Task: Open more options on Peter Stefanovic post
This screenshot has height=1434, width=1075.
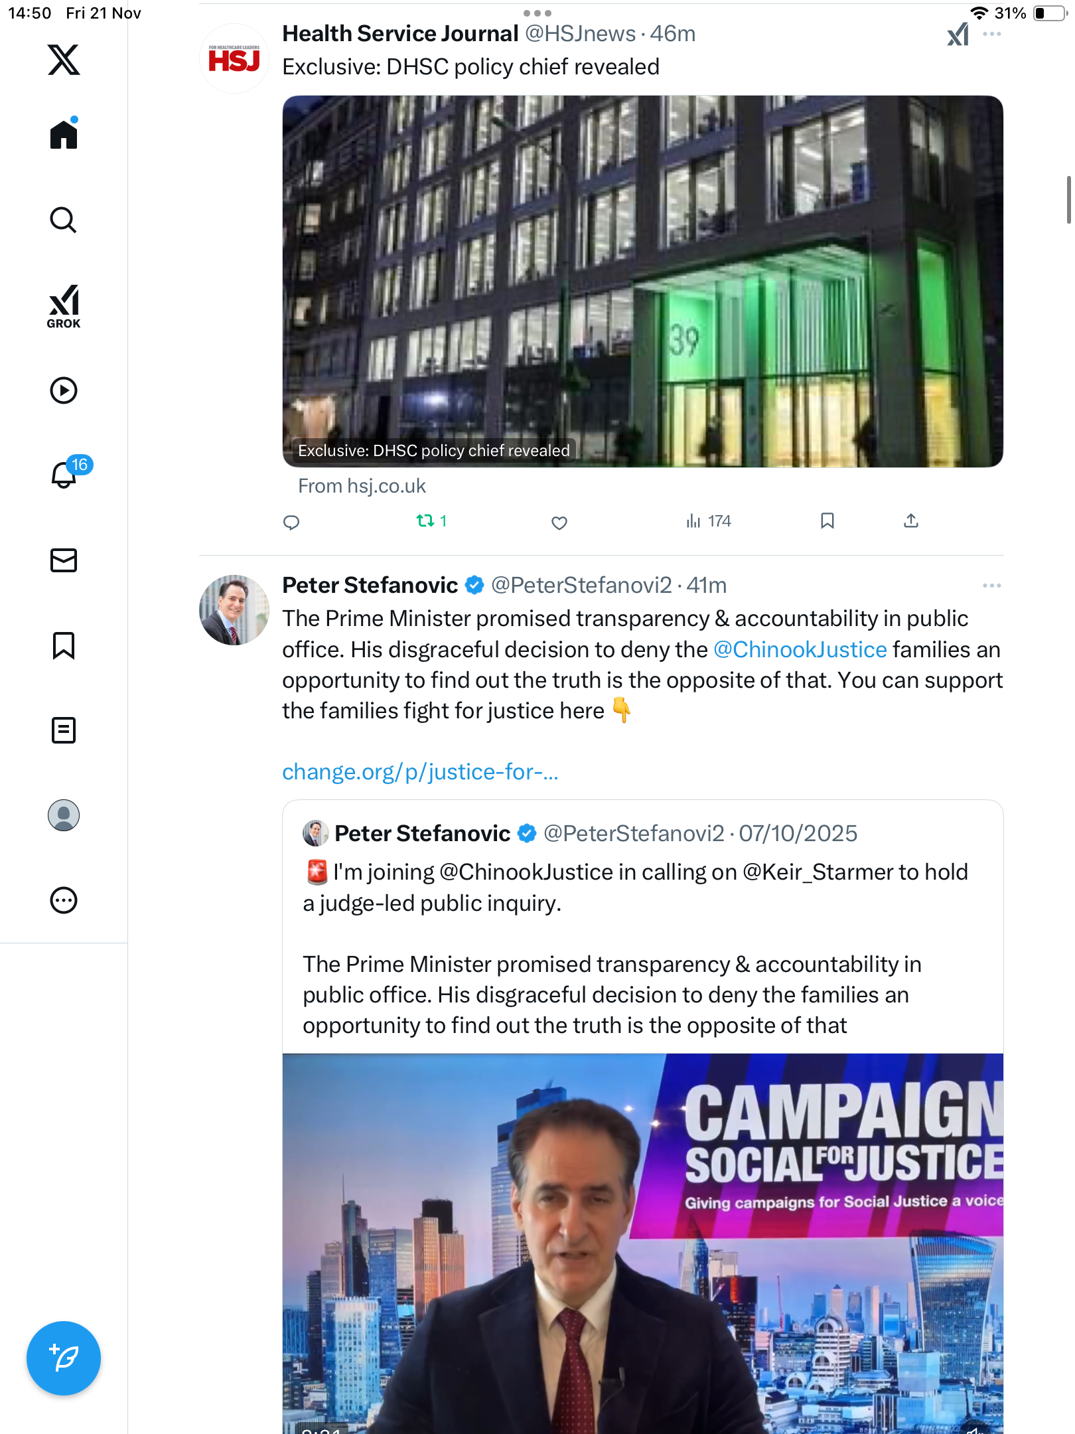Action: point(992,586)
